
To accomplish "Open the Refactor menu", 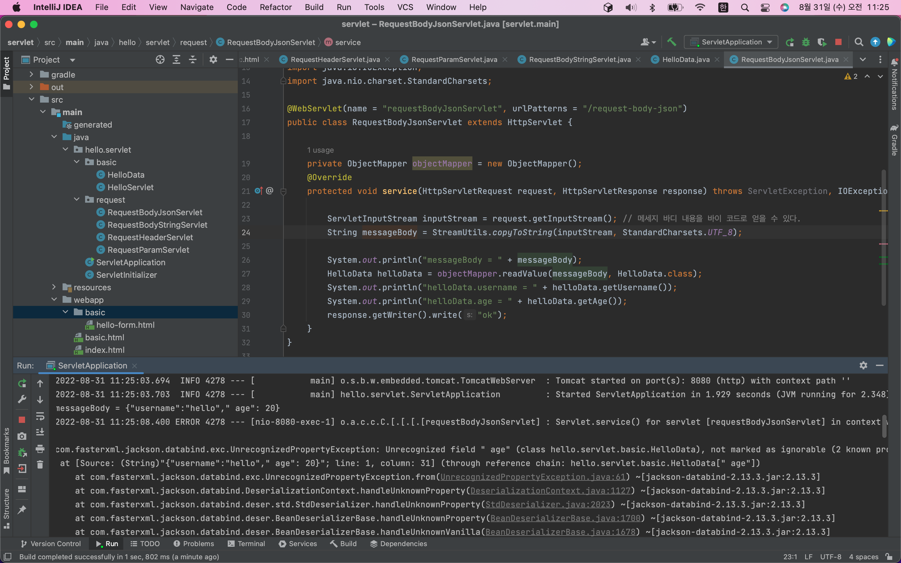I will [276, 8].
